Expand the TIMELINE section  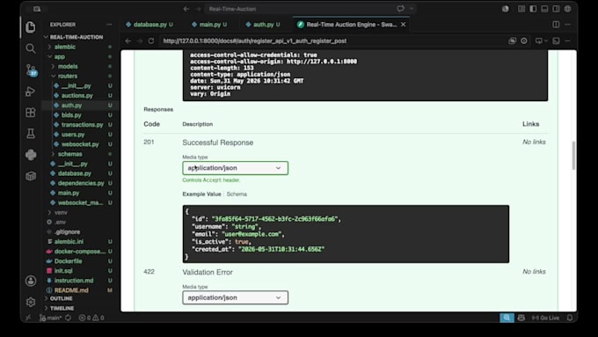click(62, 308)
